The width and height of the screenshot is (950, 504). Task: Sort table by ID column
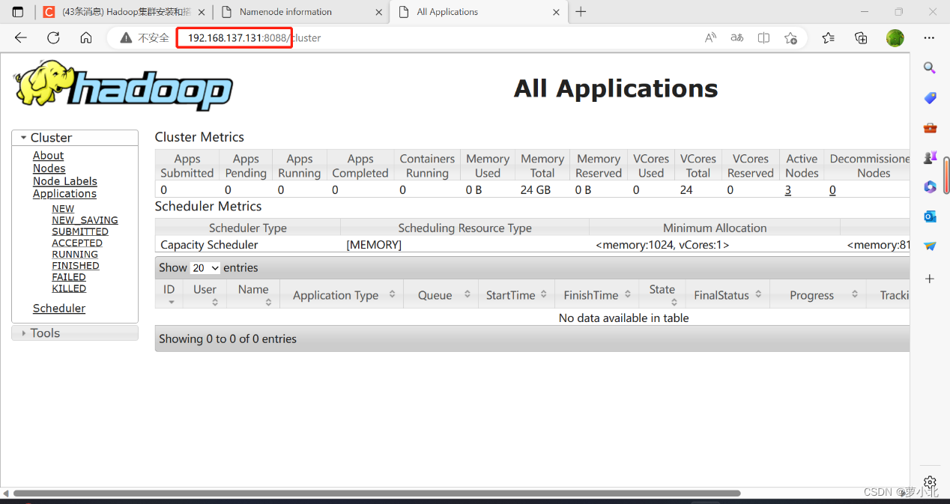[x=169, y=294]
